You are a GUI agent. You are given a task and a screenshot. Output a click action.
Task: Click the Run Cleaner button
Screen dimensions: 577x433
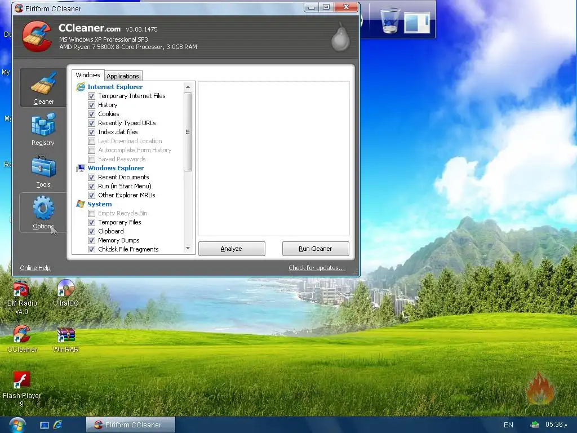pos(316,249)
